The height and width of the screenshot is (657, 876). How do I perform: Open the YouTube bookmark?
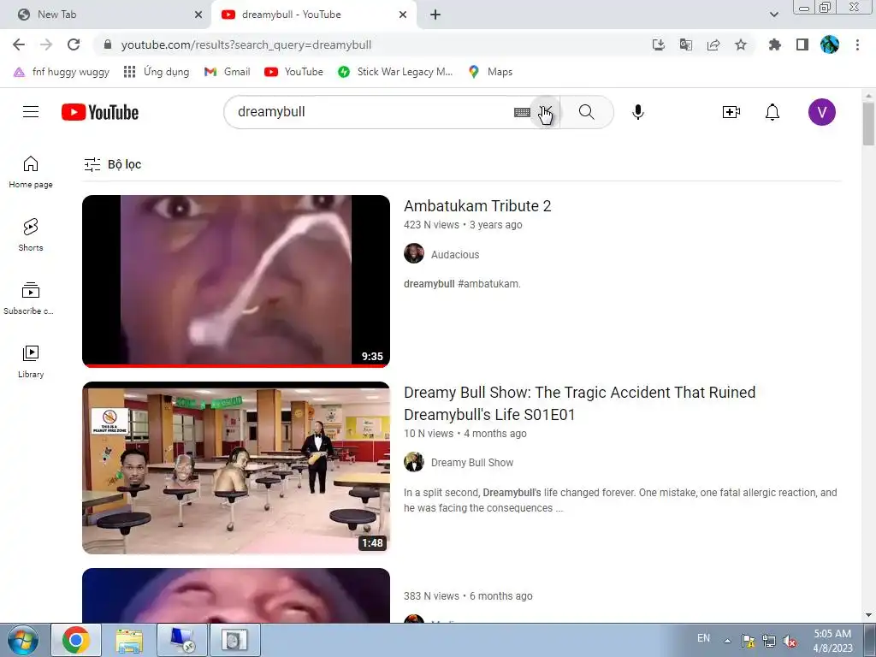coord(294,72)
